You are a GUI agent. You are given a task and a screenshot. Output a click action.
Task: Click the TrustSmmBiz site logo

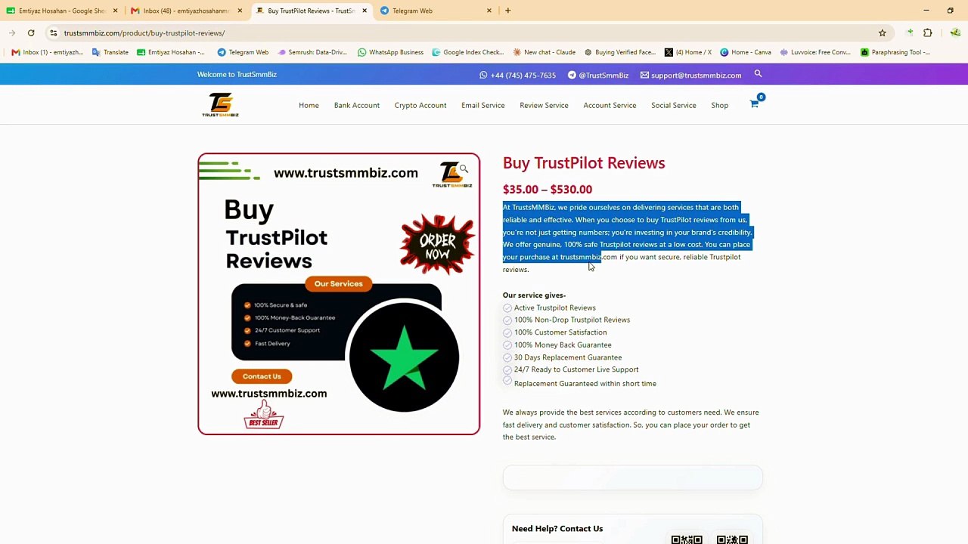pos(220,105)
